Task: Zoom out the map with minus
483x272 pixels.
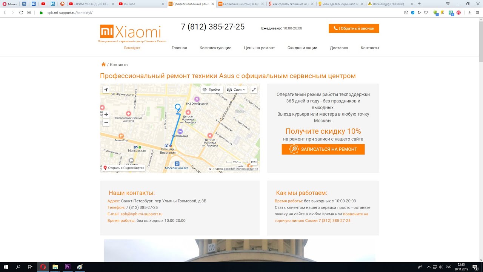Action: click(x=106, y=122)
